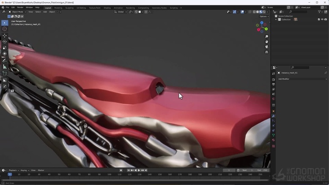
Task: Select the Annotate tool
Action: click(4, 61)
